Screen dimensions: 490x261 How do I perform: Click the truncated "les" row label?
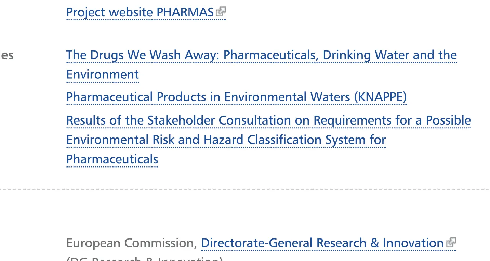(x=7, y=55)
